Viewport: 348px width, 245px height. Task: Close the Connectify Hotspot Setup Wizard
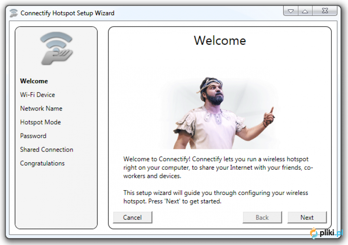(325, 11)
